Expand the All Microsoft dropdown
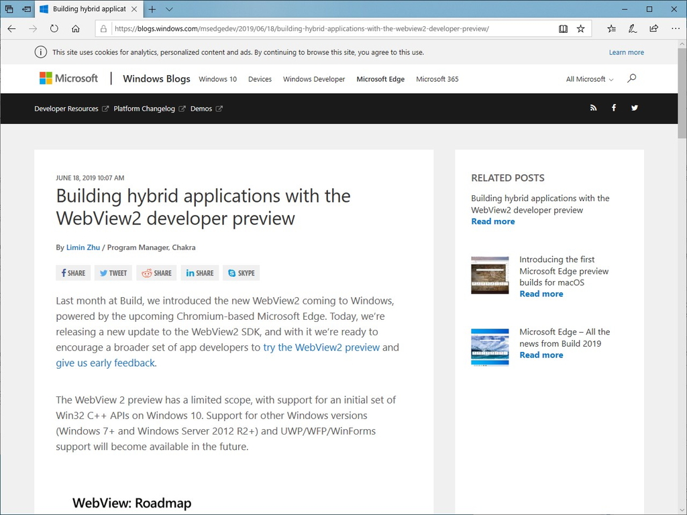The height and width of the screenshot is (515, 687). (588, 78)
